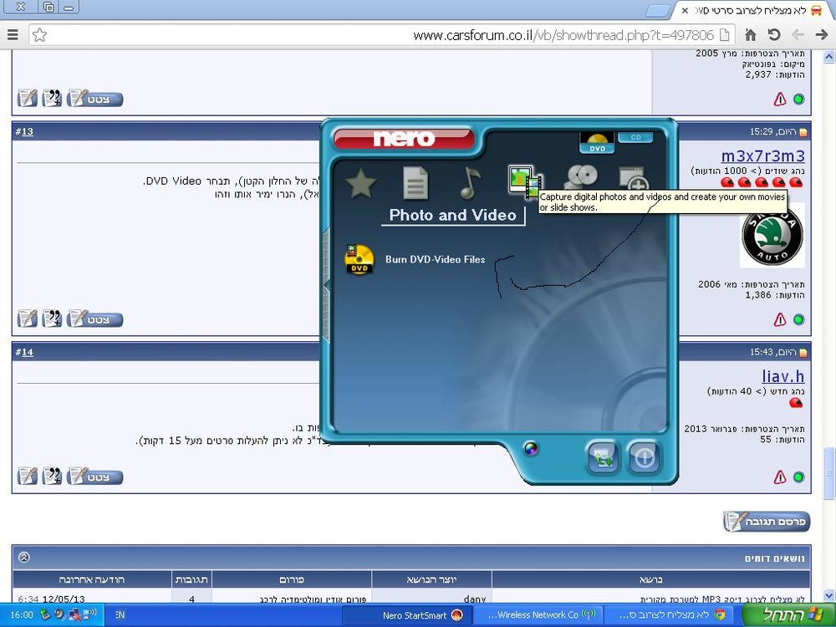Switch to Nero StartSmart taskbar item

(x=405, y=615)
